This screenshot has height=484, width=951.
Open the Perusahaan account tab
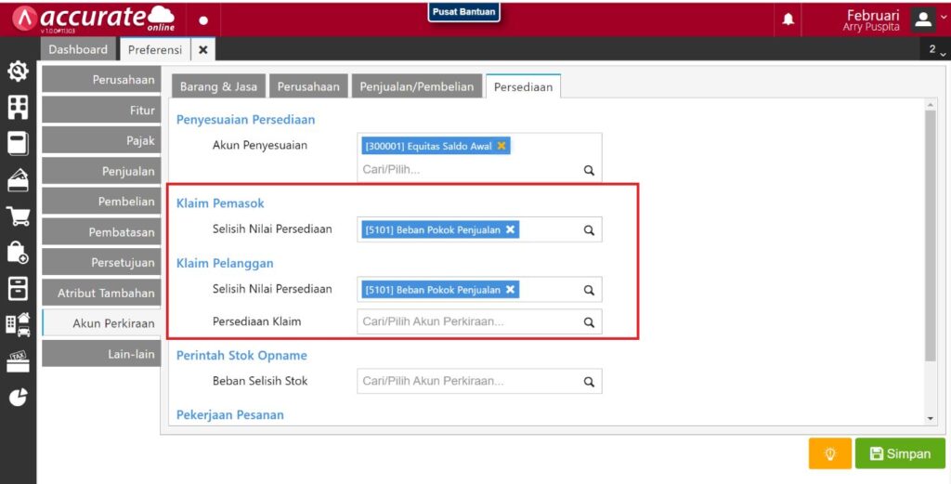pyautogui.click(x=308, y=86)
